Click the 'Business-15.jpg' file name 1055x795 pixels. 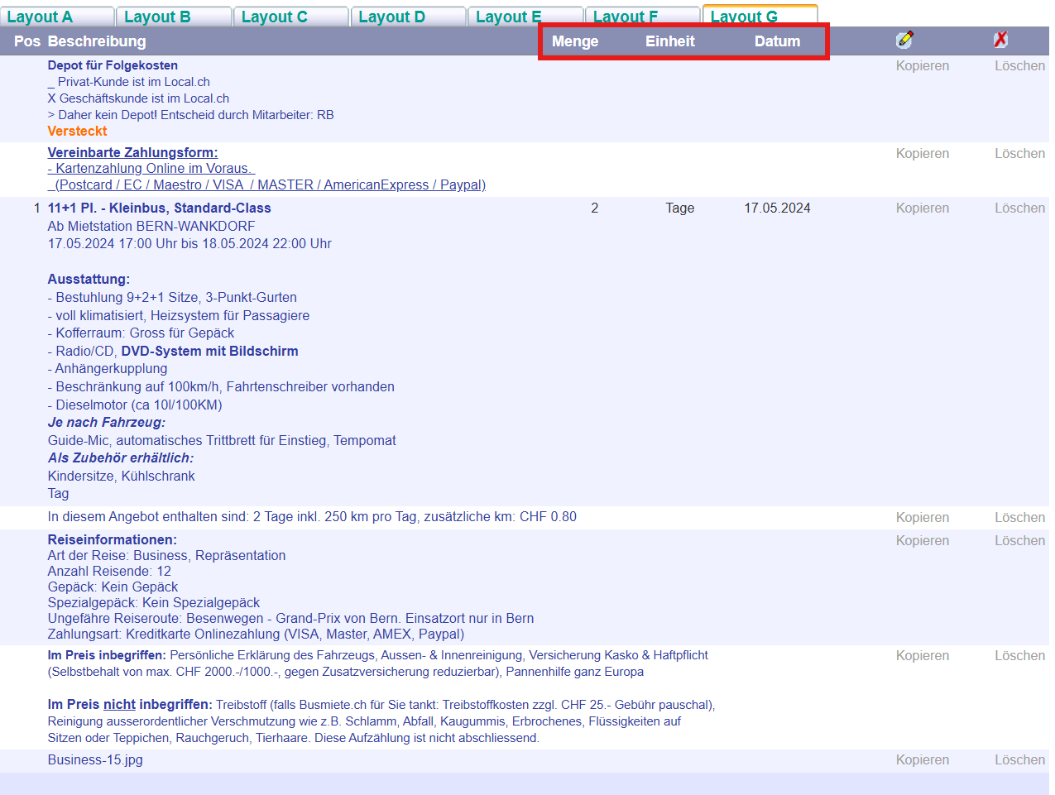pos(95,760)
